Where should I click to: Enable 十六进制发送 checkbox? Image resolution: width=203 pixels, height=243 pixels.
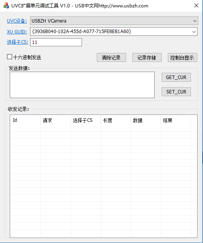(9, 57)
